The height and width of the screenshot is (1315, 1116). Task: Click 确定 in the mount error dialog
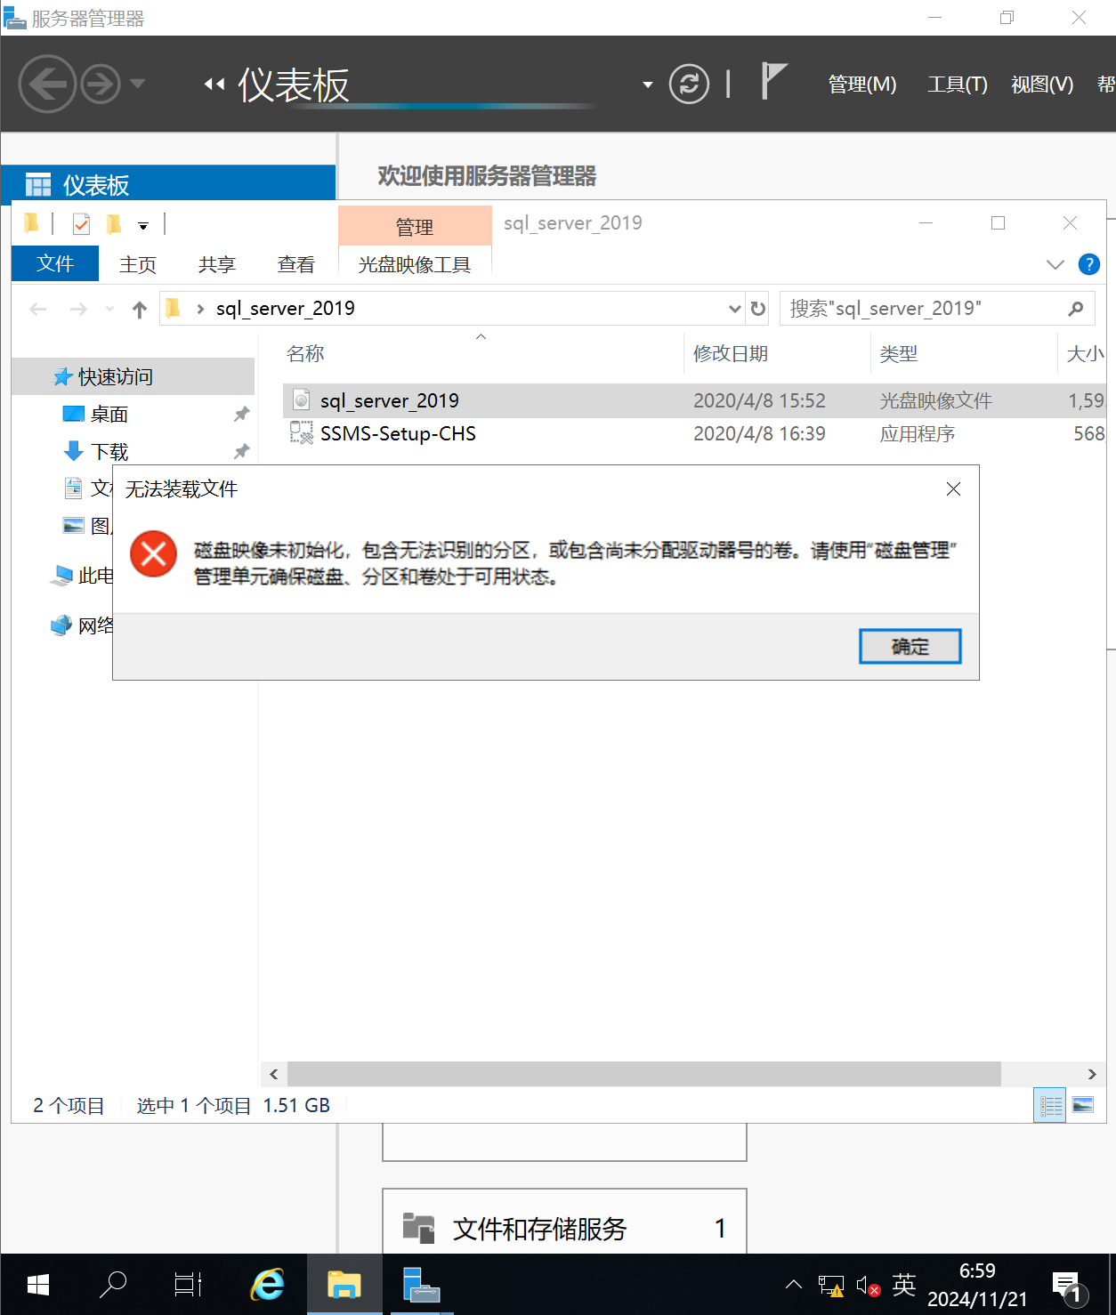910,647
